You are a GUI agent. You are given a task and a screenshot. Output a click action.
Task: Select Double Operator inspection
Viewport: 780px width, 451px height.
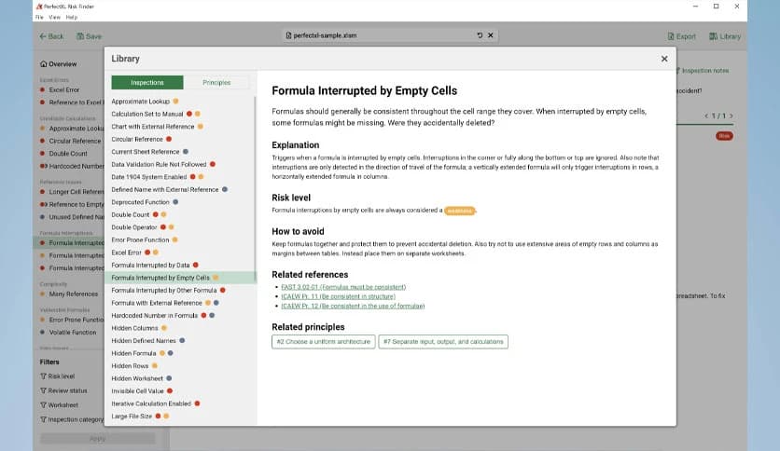coord(142,227)
